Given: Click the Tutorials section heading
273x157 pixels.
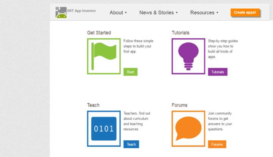Looking at the screenshot, I should point(180,33).
